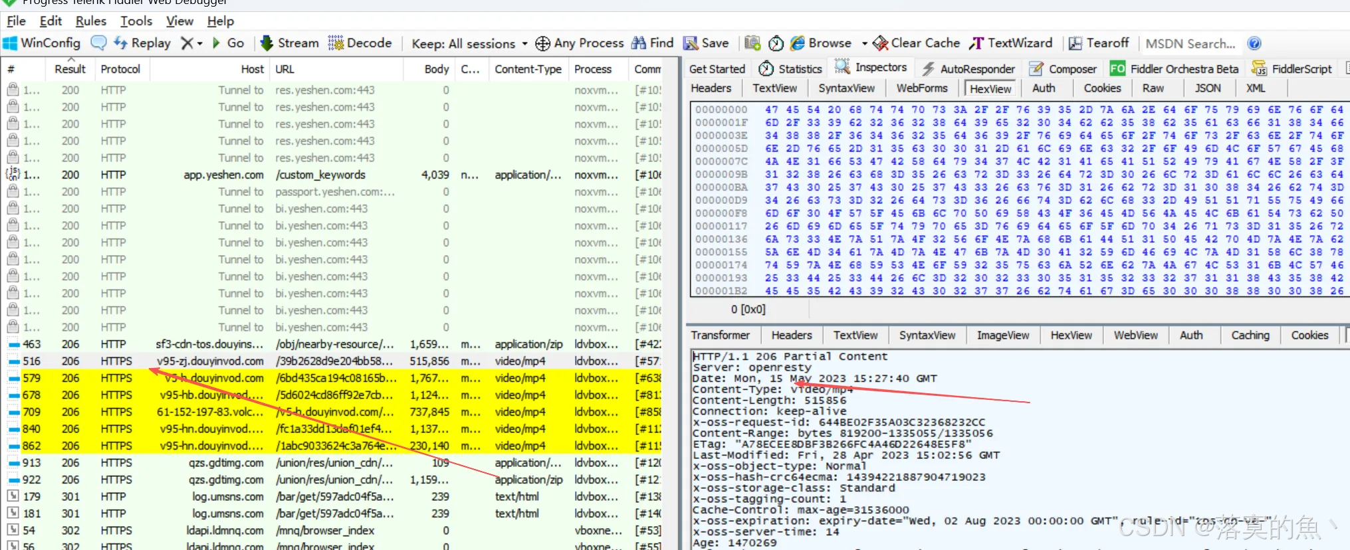Viewport: 1350px width, 550px height.
Task: Open the Edit menu
Action: pyautogui.click(x=51, y=21)
